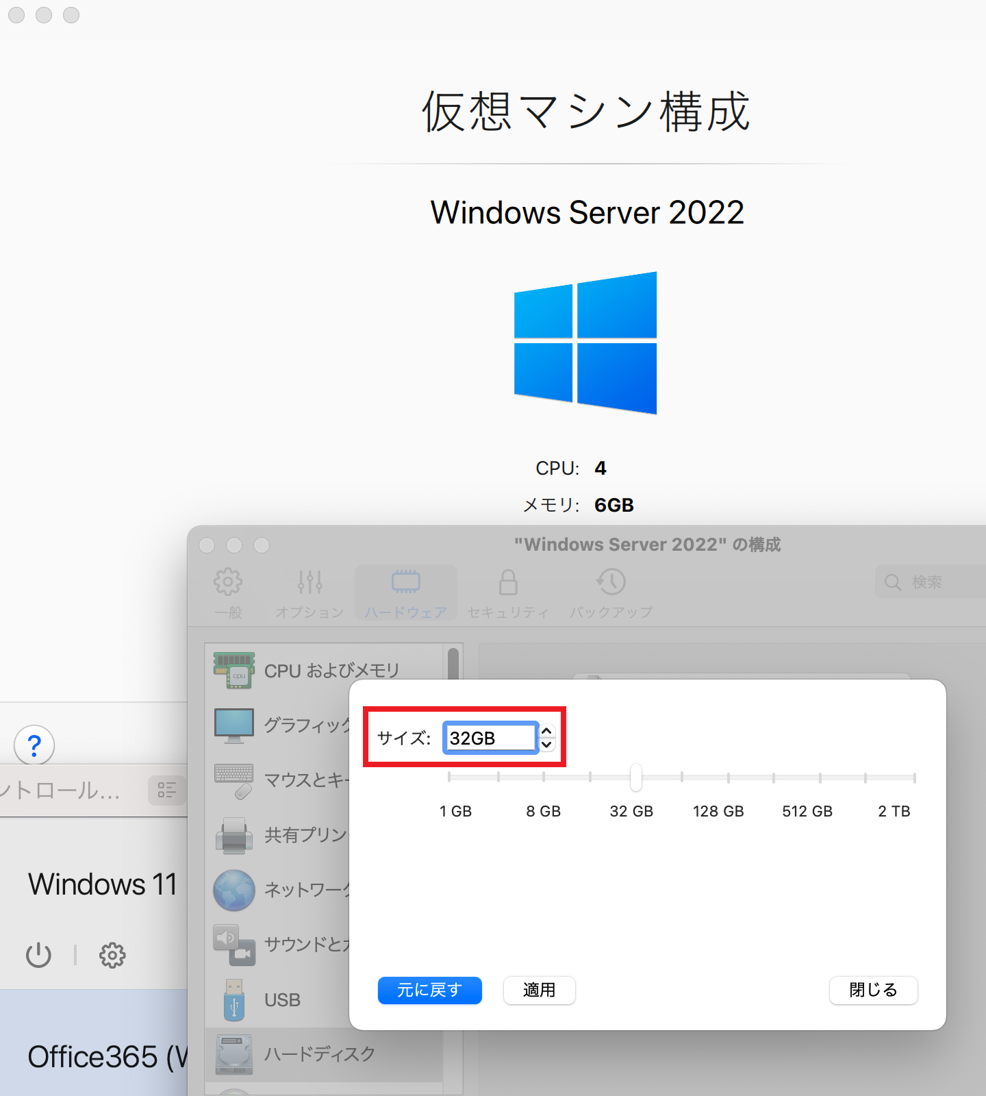Select the ハードディスク item

pos(325,1054)
